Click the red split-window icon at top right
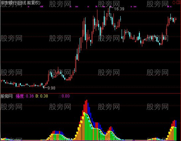The width and height of the screenshot is (181, 141). (179, 2)
